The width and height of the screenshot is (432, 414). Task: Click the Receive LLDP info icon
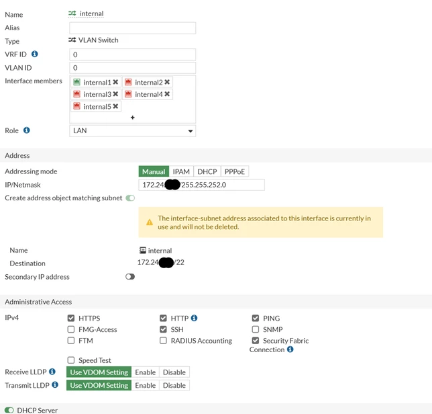52,372
